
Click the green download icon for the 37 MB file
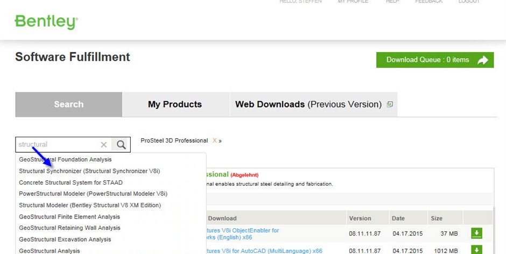(476, 234)
